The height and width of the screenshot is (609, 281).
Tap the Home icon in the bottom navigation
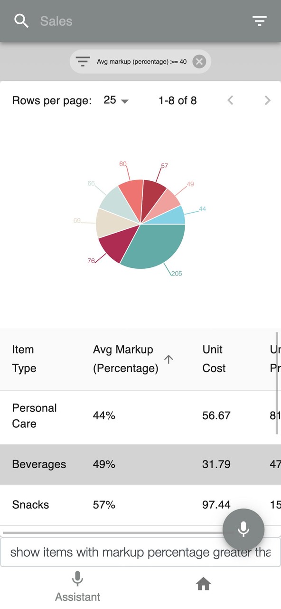pyautogui.click(x=203, y=584)
